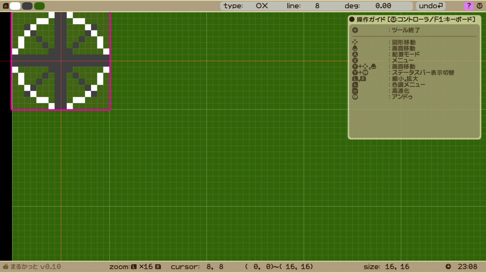Toggle the 操作ガイド panel header dot
This screenshot has width=486, height=273.
point(352,19)
